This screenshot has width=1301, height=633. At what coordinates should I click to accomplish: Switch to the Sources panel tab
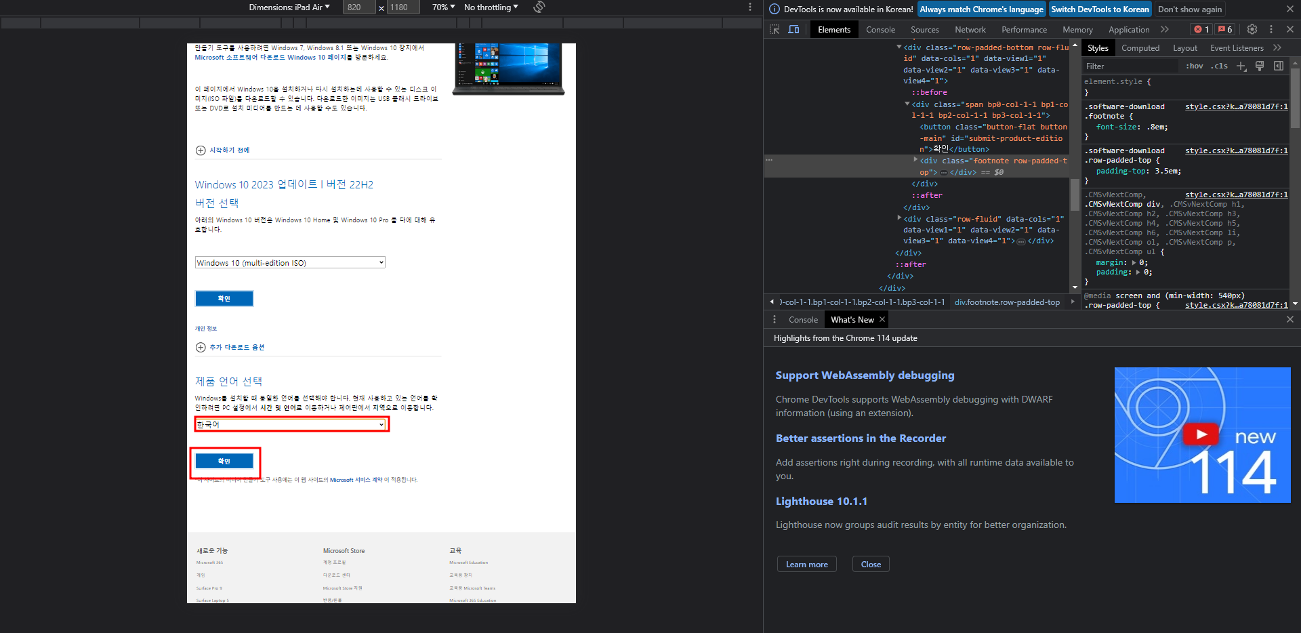[x=924, y=29]
